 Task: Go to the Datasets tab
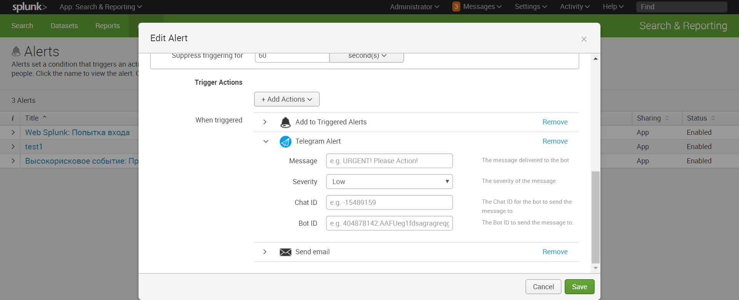click(64, 26)
